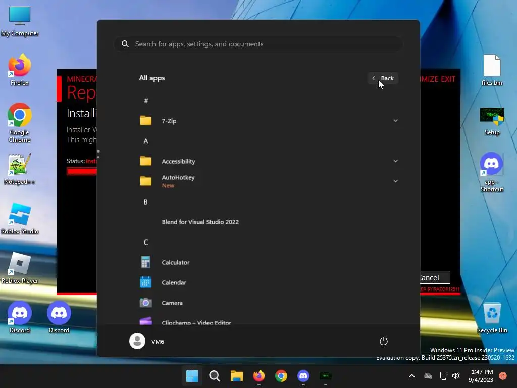Click the Windows Start button in taskbar
This screenshot has height=388, width=517.
[192, 376]
